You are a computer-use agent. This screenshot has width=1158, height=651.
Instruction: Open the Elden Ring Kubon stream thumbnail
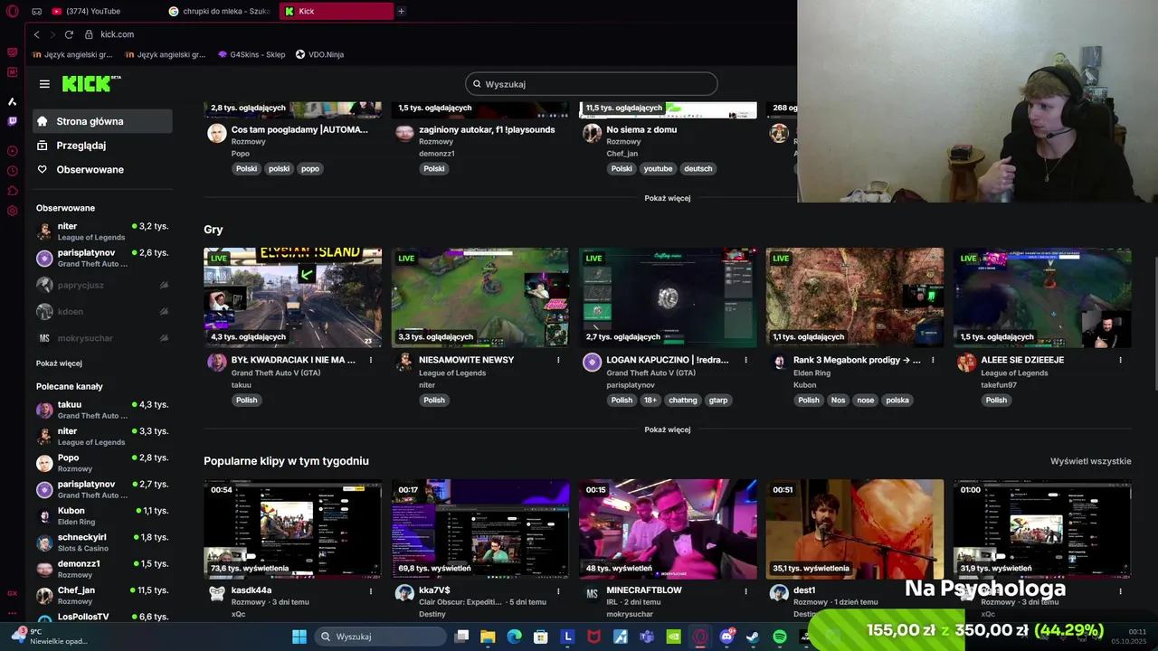click(855, 297)
